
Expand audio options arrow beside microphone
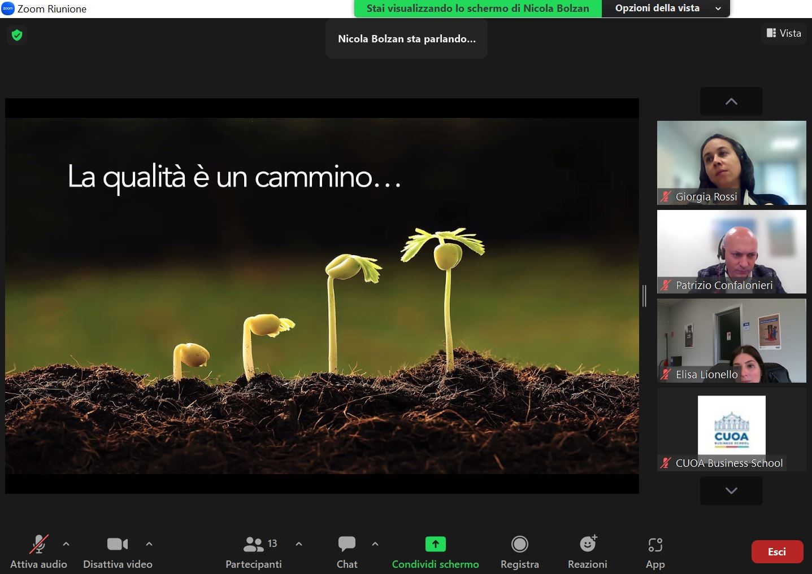click(x=66, y=544)
